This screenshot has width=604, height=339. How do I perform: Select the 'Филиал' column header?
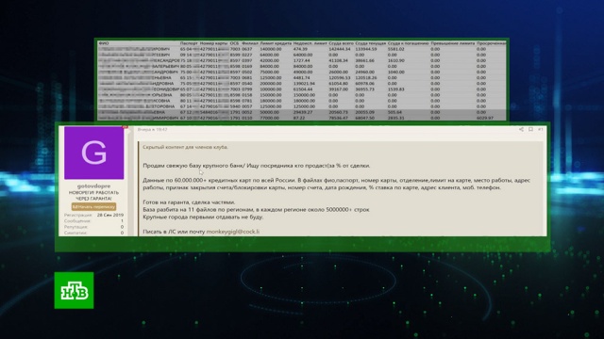[x=250, y=43]
